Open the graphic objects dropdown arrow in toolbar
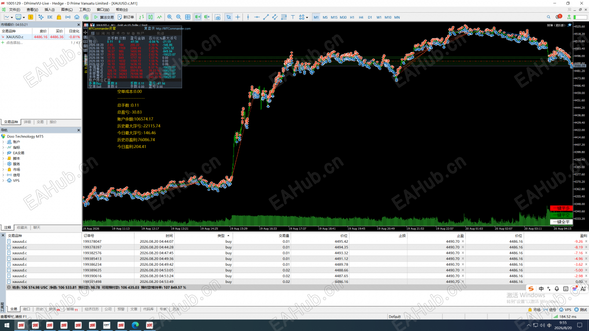The height and width of the screenshot is (331, 589). point(307,17)
